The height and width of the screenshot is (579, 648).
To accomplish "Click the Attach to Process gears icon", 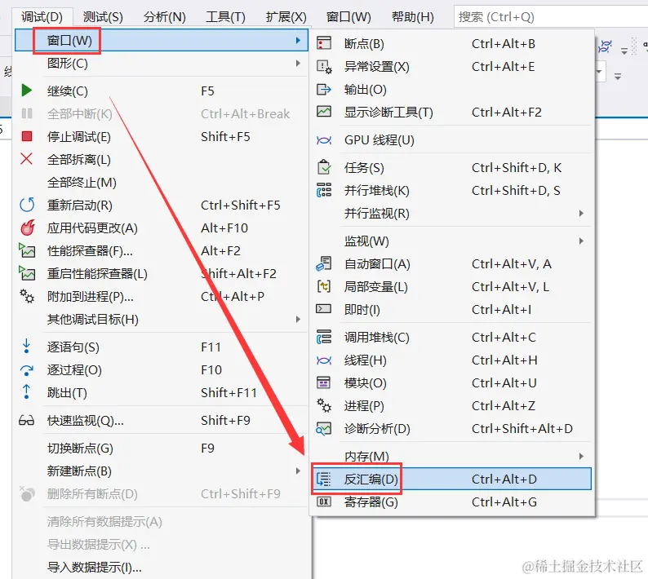I will (x=27, y=296).
